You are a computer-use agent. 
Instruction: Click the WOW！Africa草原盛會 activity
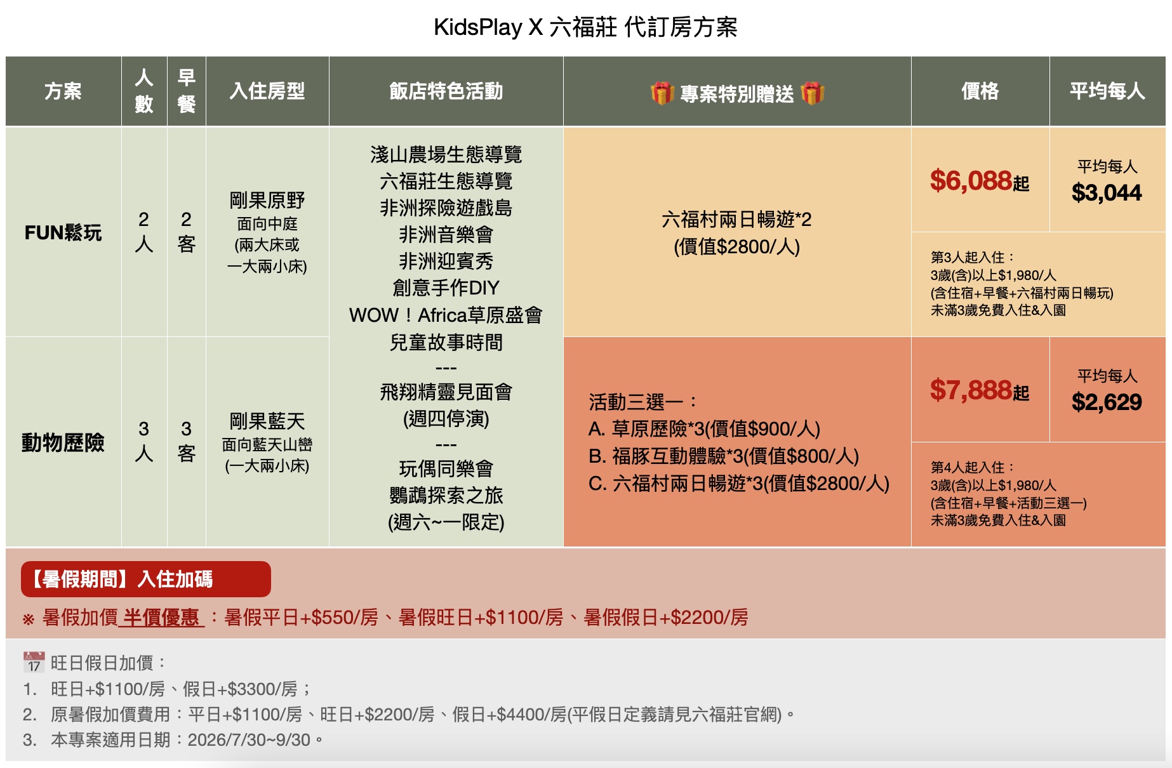coord(446,315)
